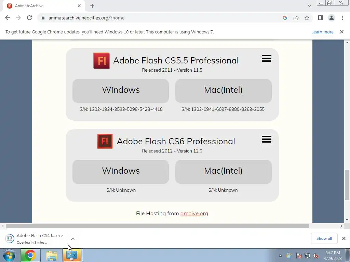Viewport: 350px width, 262px height.
Task: Click the Adobe Flash CS6 Professional title
Action: click(176, 141)
